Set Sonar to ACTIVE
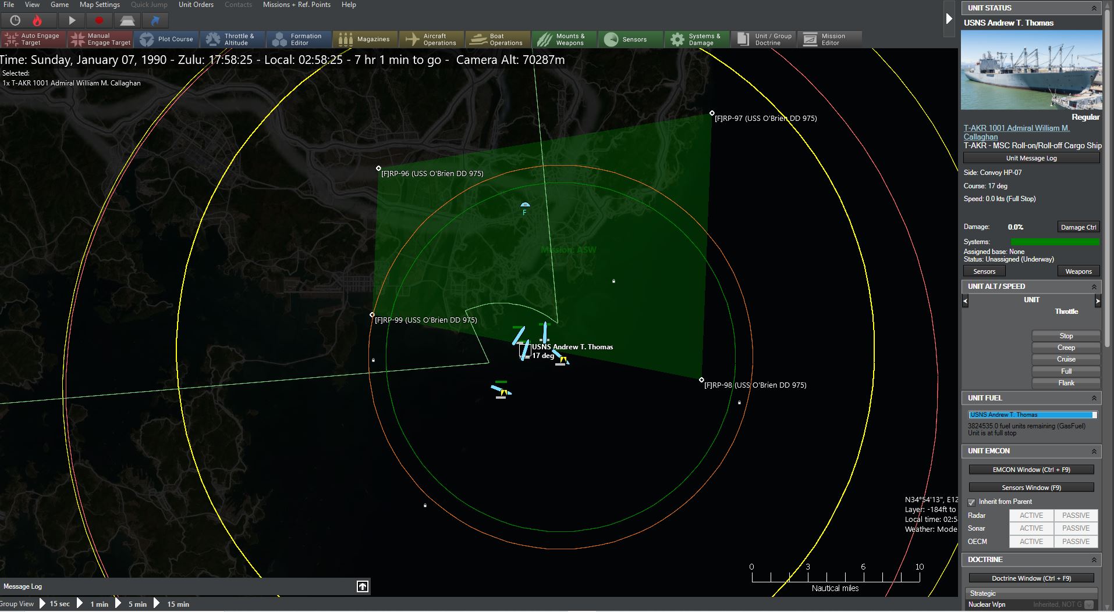1114x612 pixels. (1031, 528)
